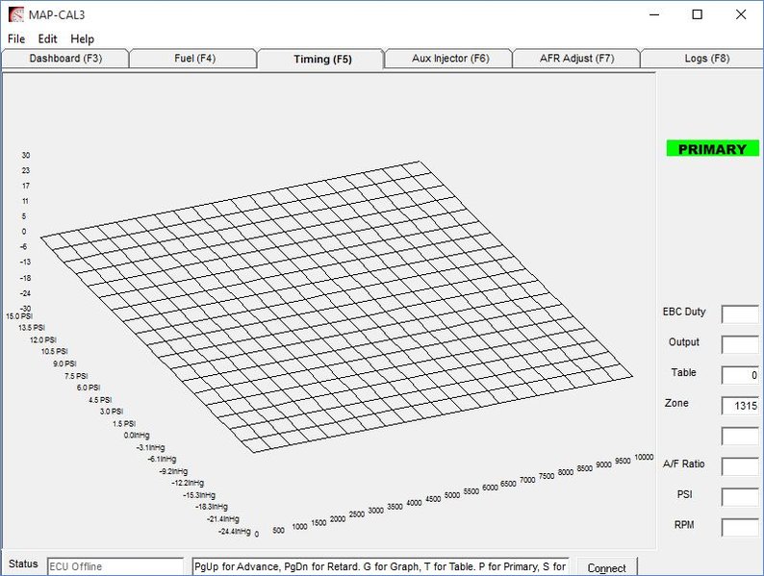
Task: Click the PgUp for Advance hint text box
Action: tap(380, 566)
